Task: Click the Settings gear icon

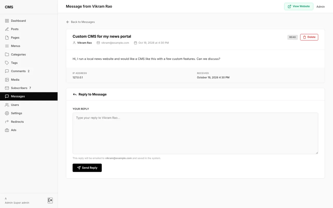Action: coord(7,113)
